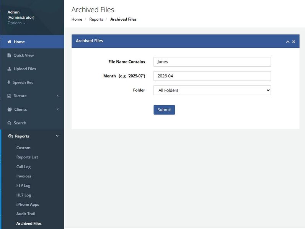Image resolution: width=305 pixels, height=229 pixels.
Task: Click the Clients people icon
Action: tap(10, 110)
